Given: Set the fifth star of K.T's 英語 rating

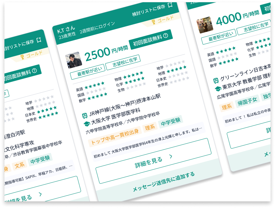Looking at the screenshot, I should [103, 84].
